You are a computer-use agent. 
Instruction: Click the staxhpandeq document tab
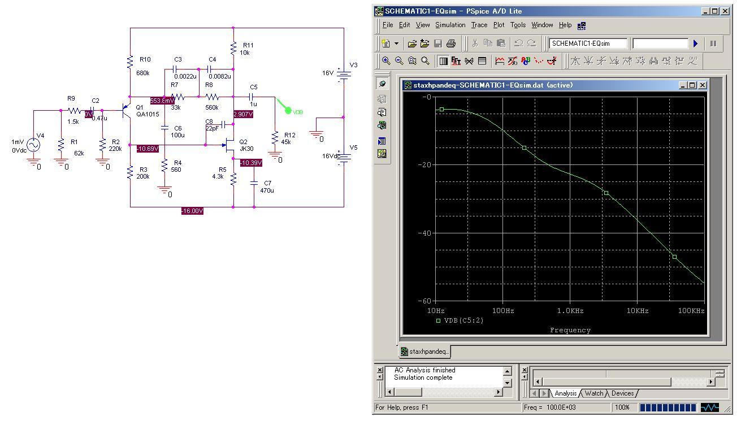coord(424,351)
